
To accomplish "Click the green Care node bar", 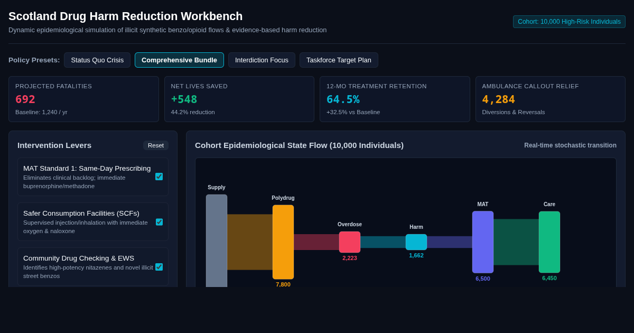I will pyautogui.click(x=549, y=242).
